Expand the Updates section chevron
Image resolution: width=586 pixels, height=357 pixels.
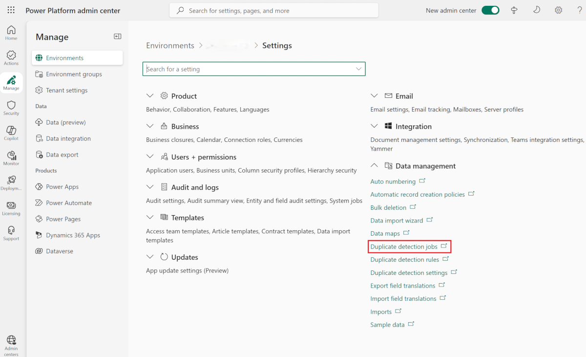click(150, 257)
